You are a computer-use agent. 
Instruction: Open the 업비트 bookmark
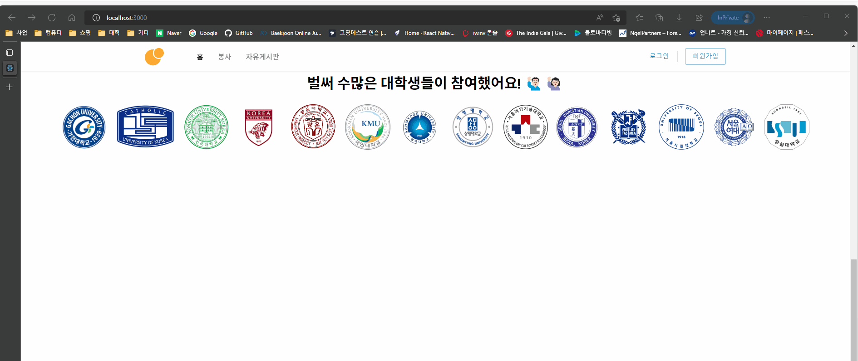pyautogui.click(x=719, y=33)
